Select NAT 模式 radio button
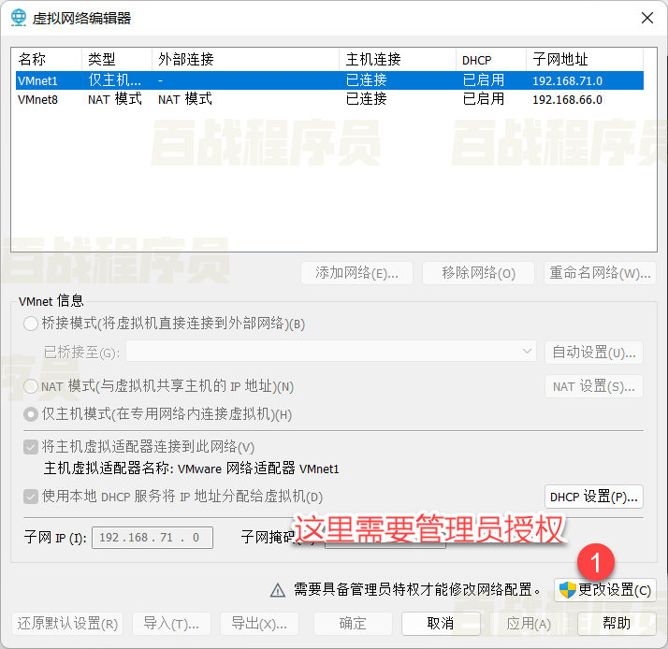The width and height of the screenshot is (668, 649). pos(31,386)
